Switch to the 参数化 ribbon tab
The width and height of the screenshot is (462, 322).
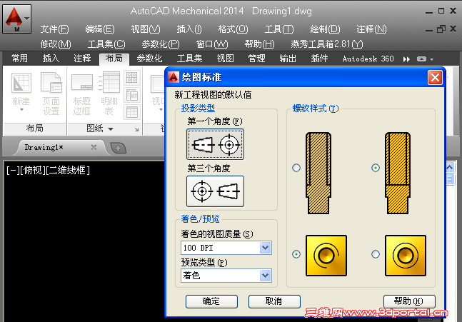pos(149,59)
